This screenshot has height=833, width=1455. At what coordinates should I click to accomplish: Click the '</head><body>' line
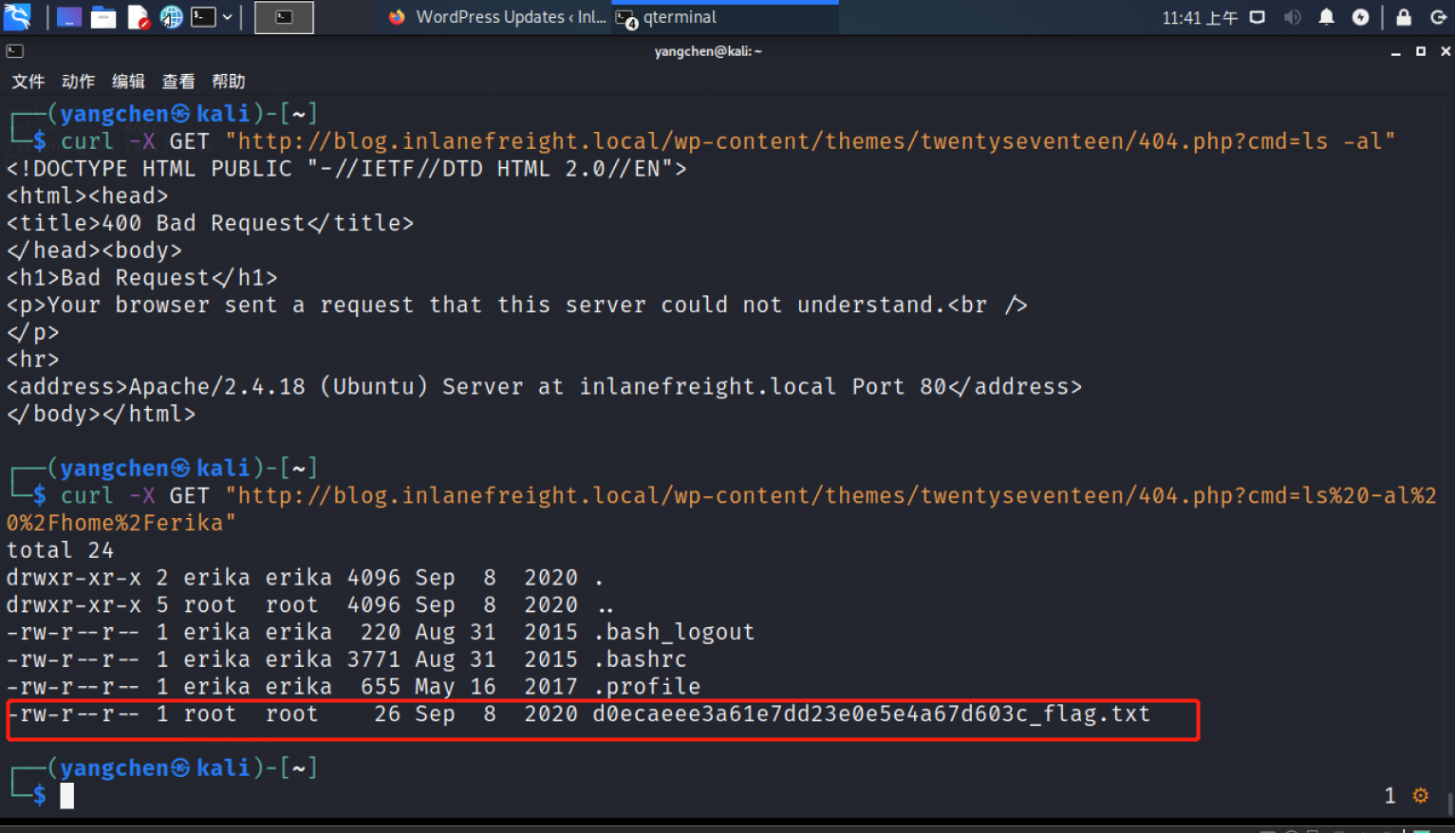coord(94,250)
